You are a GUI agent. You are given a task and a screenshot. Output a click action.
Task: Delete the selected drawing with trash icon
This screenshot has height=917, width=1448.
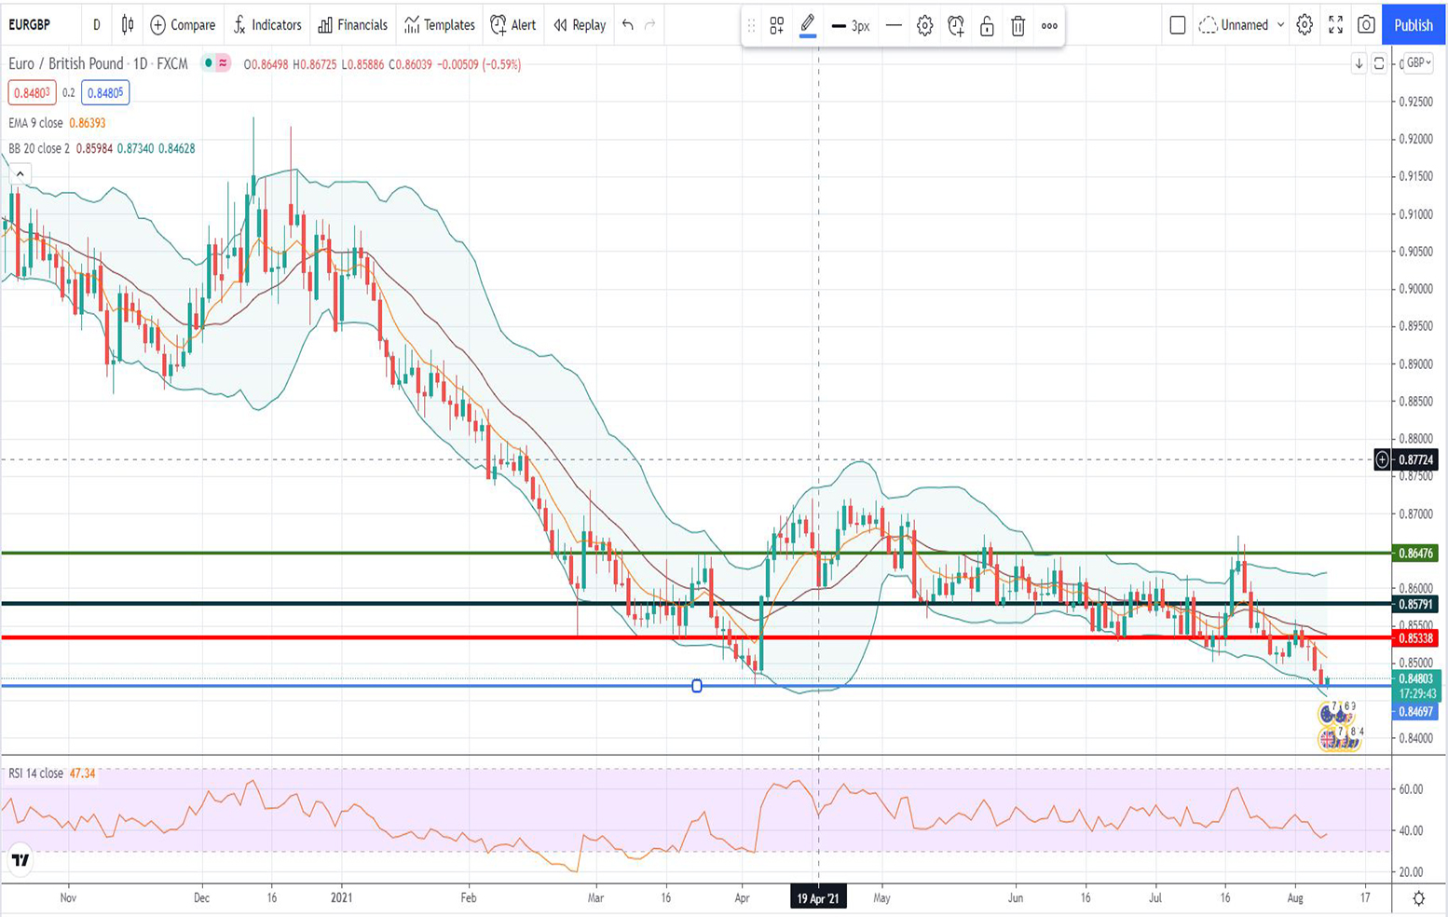(1018, 26)
